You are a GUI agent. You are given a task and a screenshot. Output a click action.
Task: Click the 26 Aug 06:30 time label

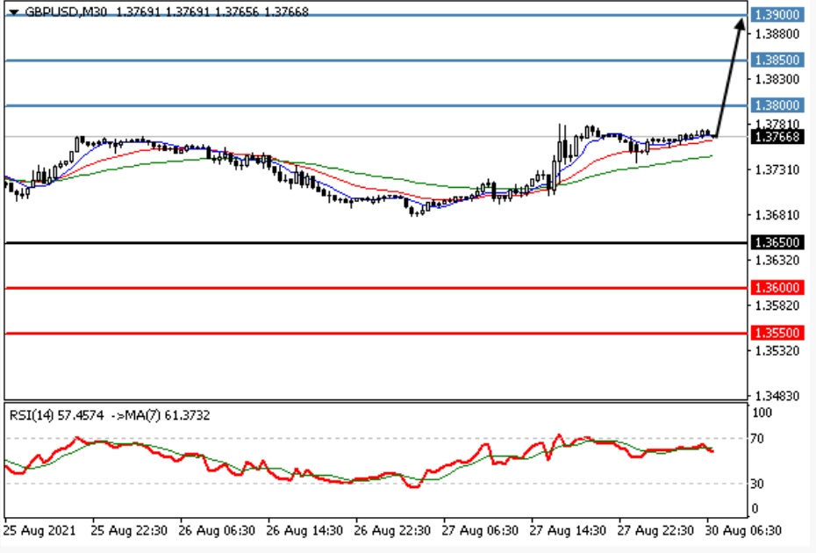(x=217, y=530)
